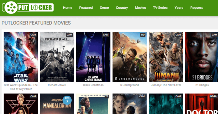Click the CAM badge on teal faces poster
Viewport: 218px width, 114px height.
[x=178, y=96]
